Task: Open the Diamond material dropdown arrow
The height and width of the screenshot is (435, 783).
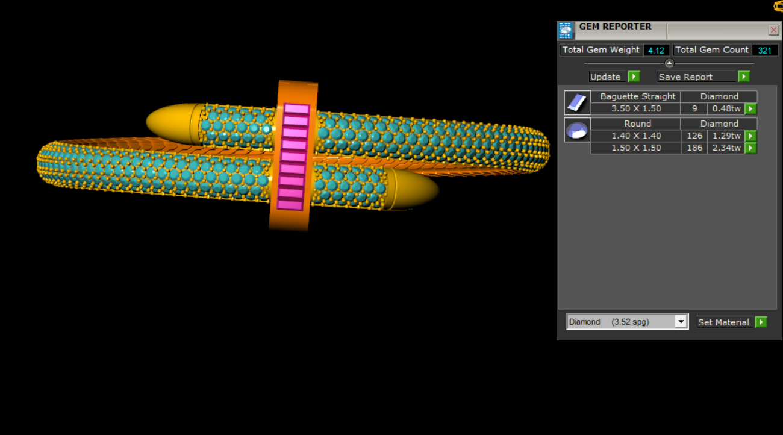Action: pos(681,322)
